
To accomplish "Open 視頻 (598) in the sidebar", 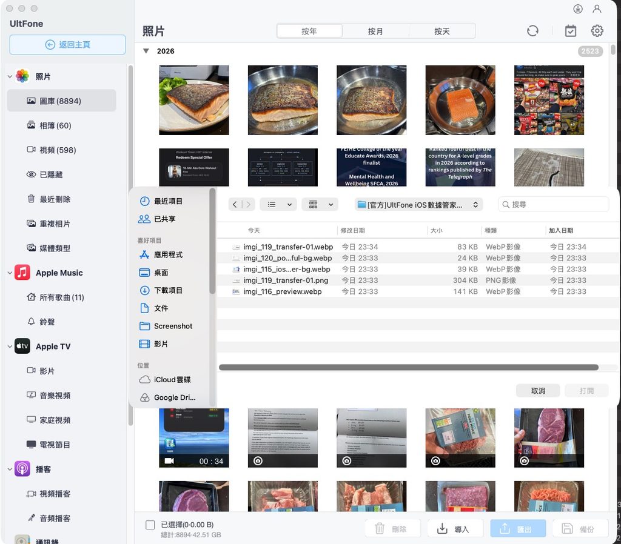I will tap(58, 150).
